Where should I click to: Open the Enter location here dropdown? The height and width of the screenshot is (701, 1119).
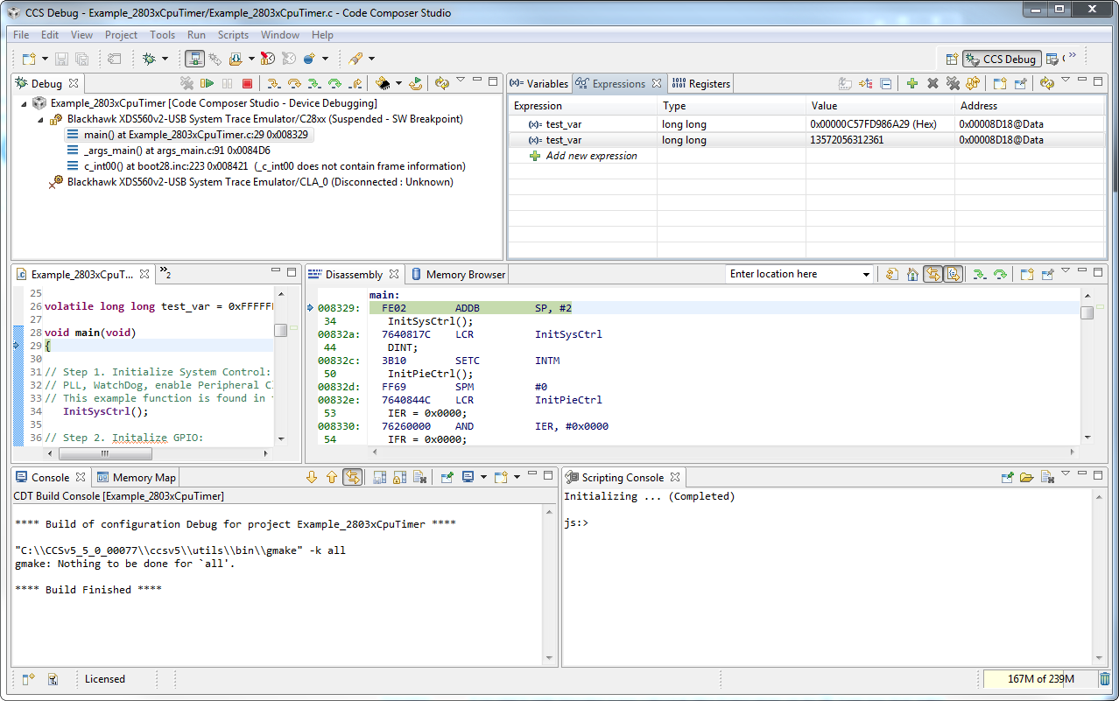tap(866, 275)
